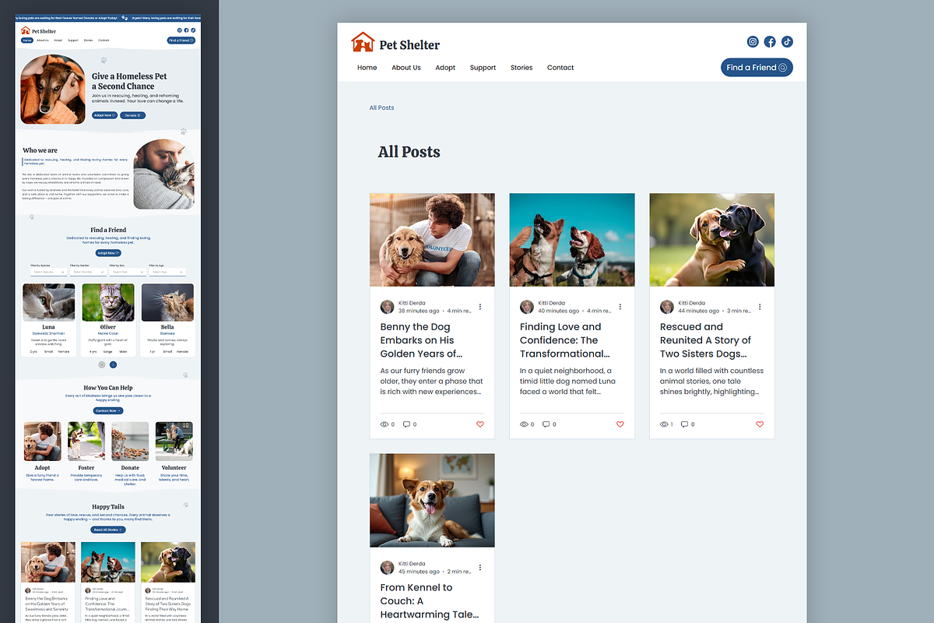Click the Bella cat card in the left preview
Screen dimensions: 934x623
coord(167,320)
